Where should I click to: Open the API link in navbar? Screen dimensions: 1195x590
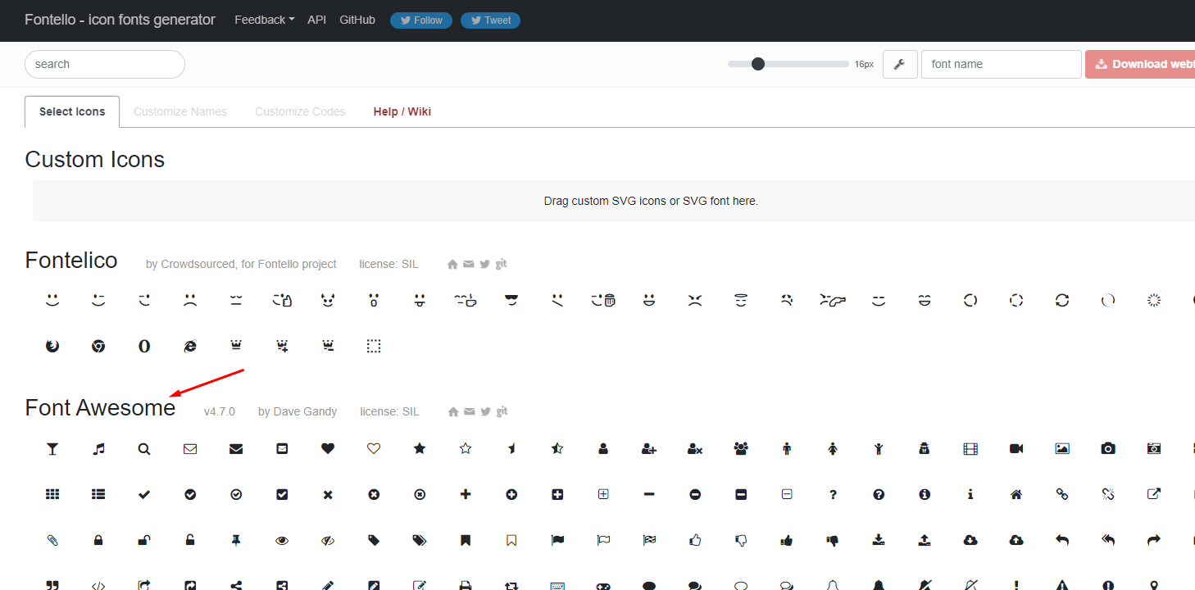coord(317,20)
